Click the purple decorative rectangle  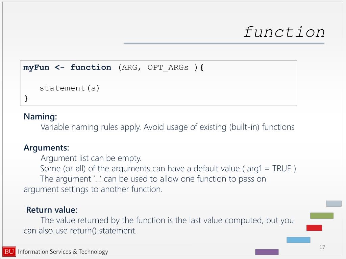[x=267, y=252]
